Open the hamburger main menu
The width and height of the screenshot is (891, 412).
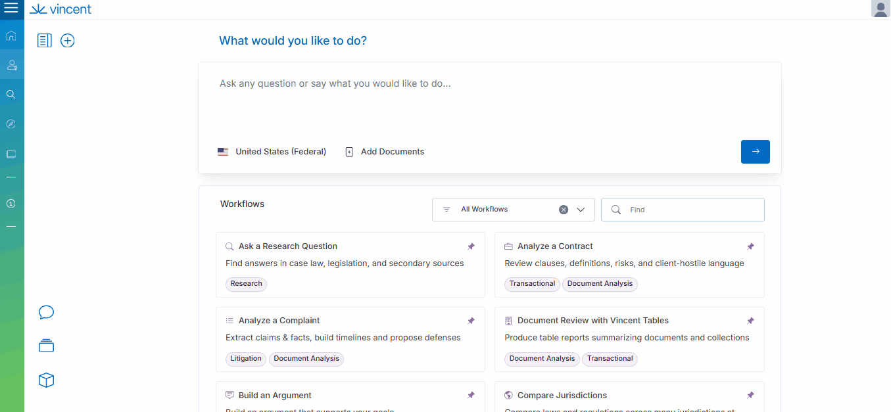click(x=11, y=9)
